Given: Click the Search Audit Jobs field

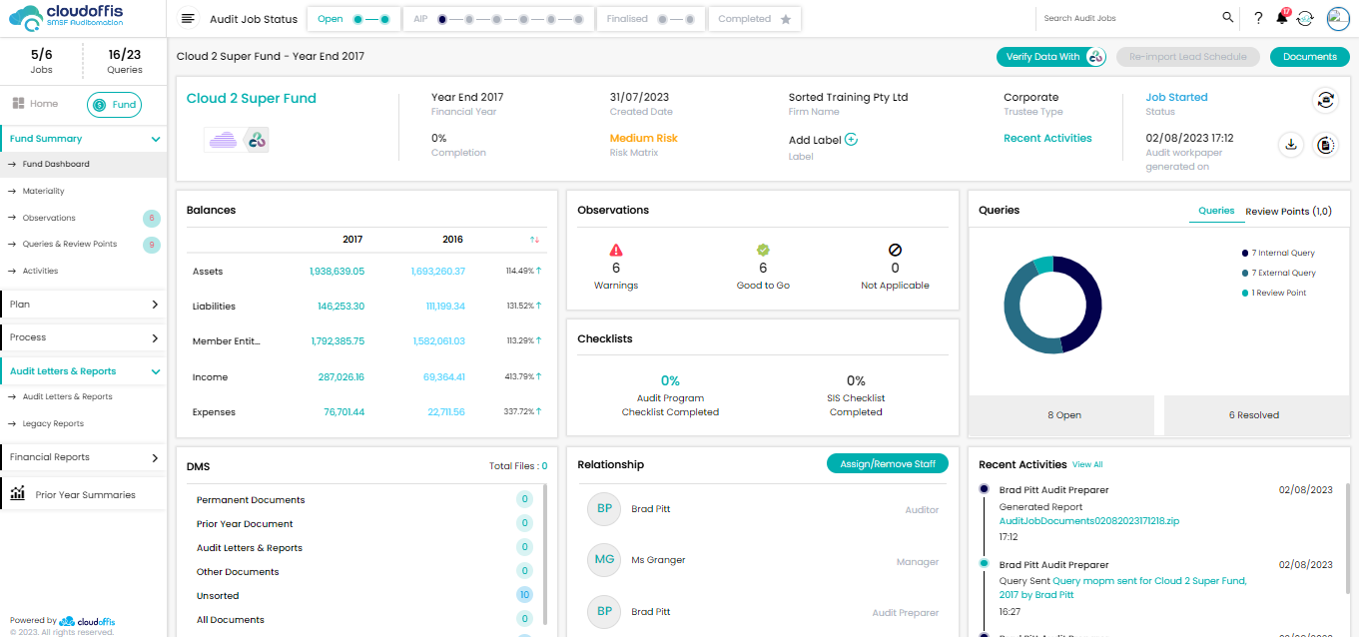Looking at the screenshot, I should (1128, 18).
